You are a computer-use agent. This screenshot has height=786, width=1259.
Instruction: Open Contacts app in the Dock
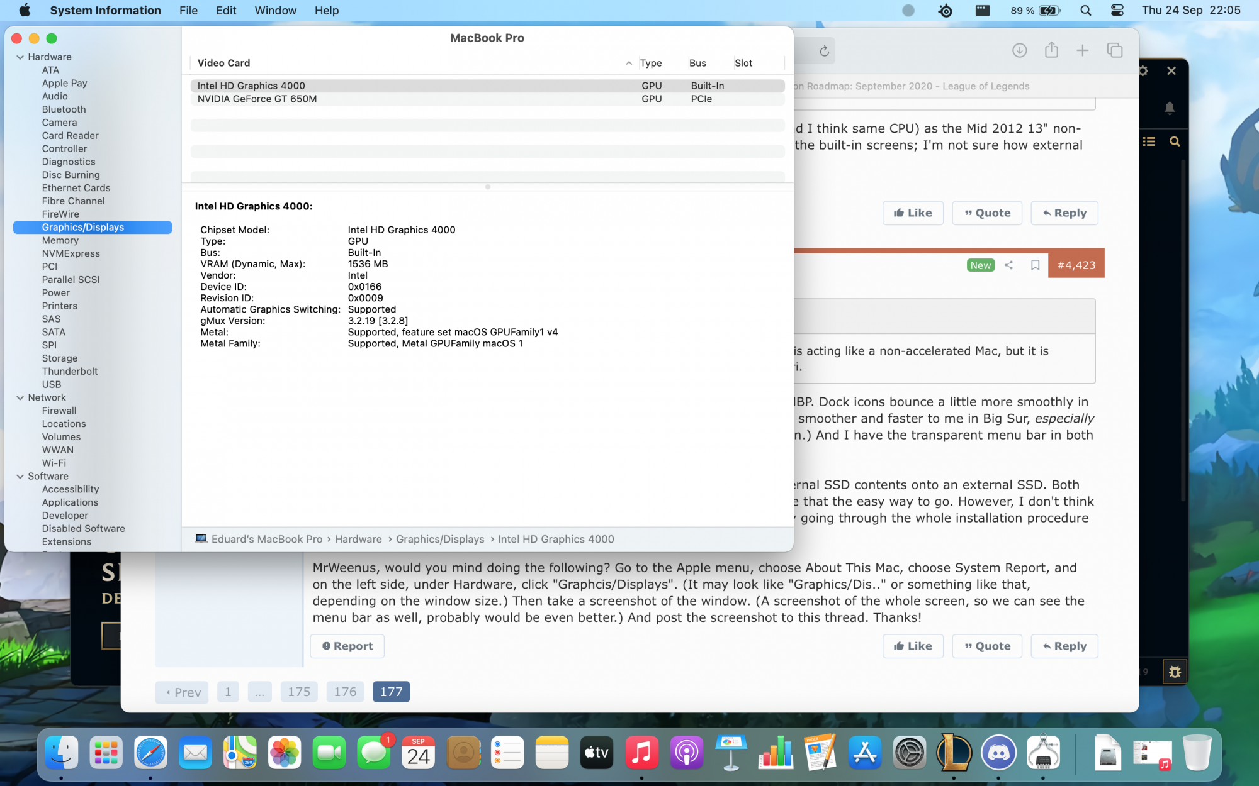pos(463,753)
